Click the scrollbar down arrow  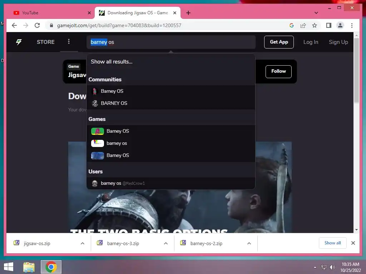coord(356,230)
